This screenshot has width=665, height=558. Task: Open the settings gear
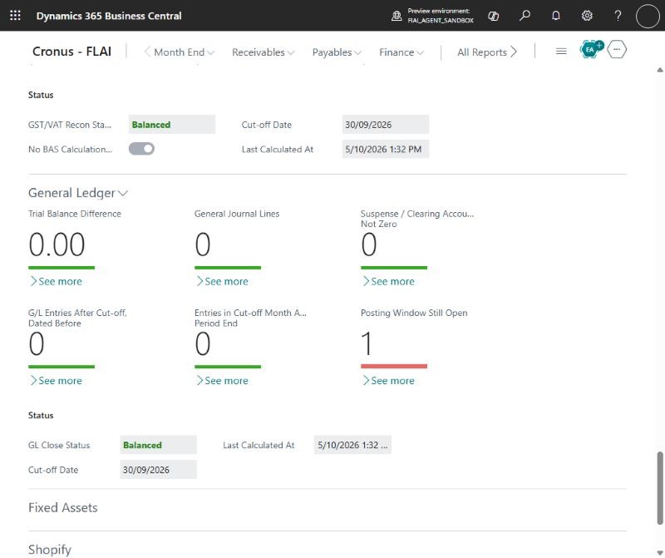[587, 16]
